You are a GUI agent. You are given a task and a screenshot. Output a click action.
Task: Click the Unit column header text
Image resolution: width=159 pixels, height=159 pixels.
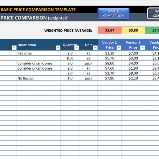(x=88, y=45)
